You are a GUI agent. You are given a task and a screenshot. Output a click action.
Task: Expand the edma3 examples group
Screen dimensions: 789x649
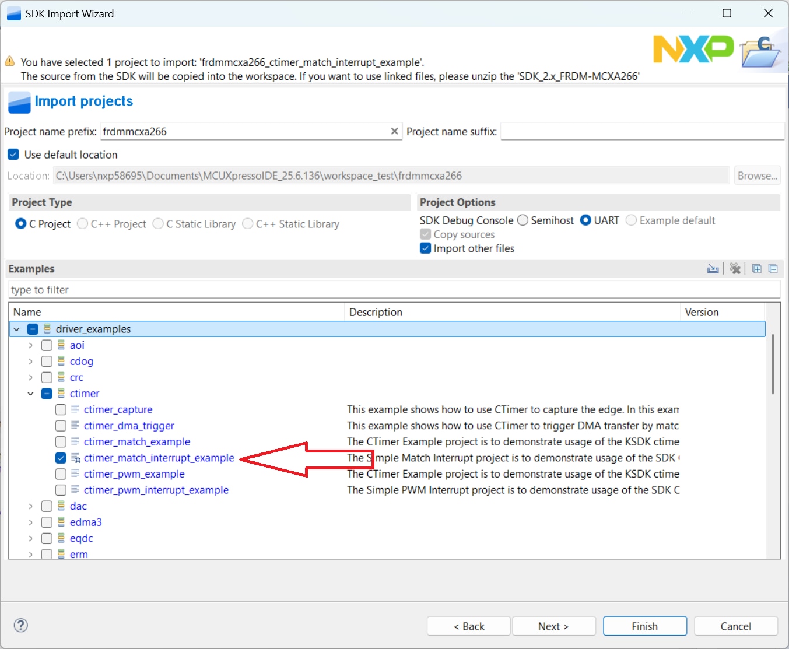pos(30,522)
